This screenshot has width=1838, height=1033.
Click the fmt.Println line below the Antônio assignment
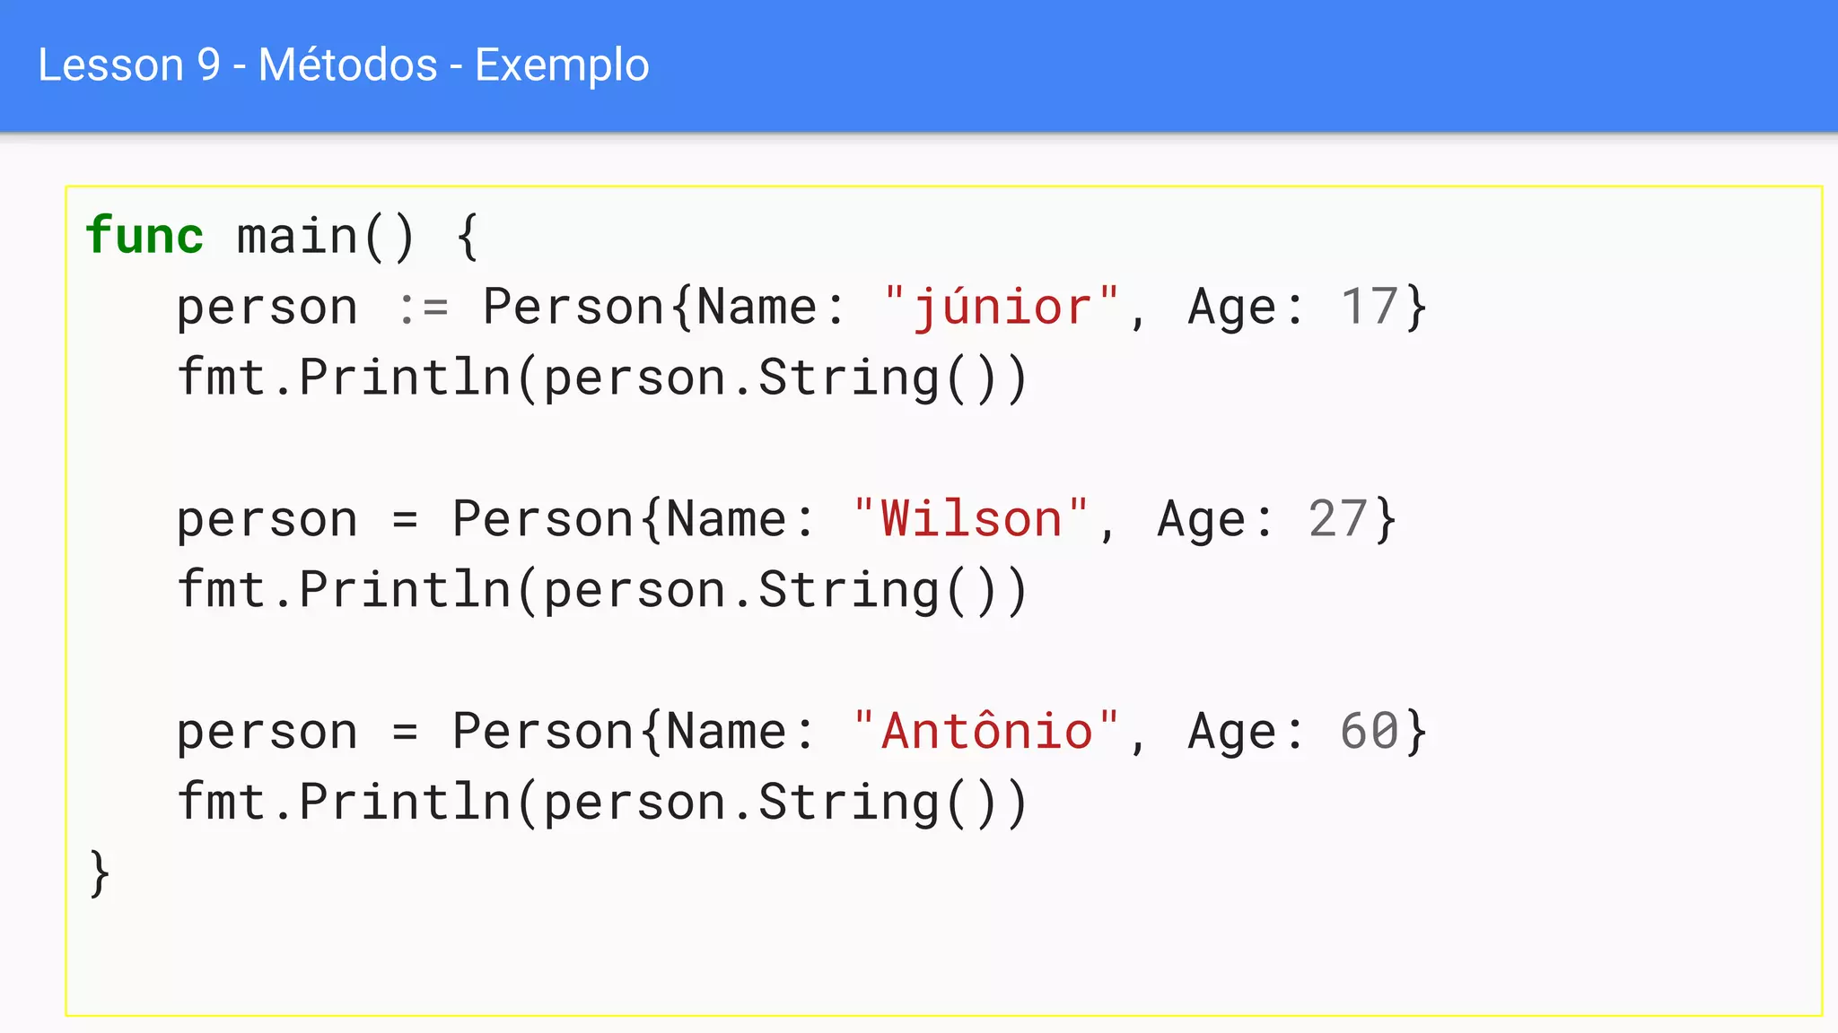click(601, 803)
